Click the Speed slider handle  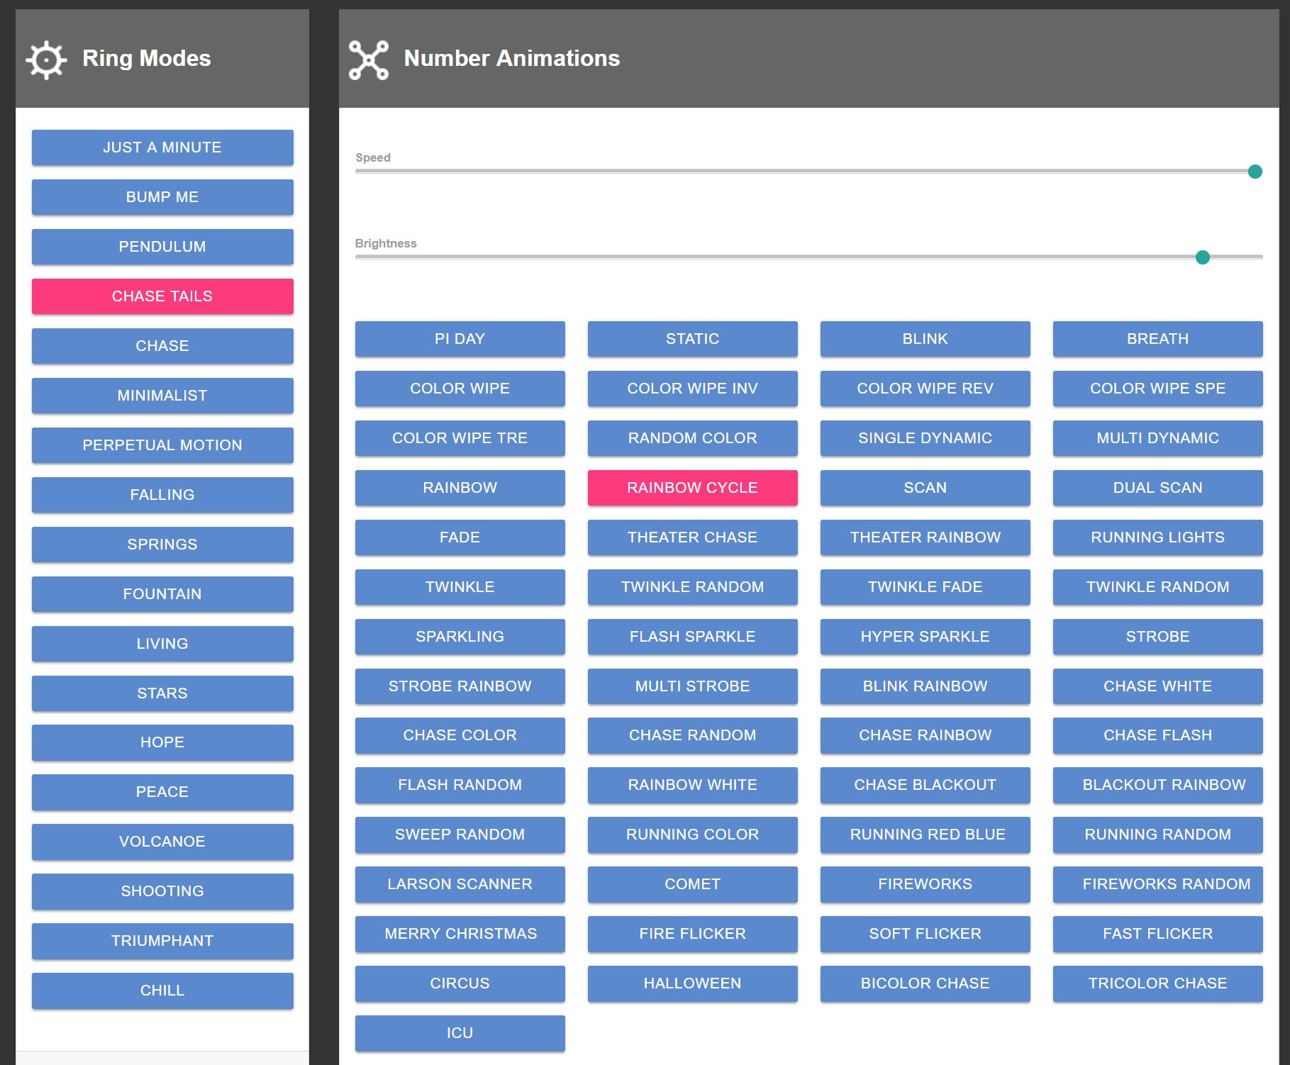click(1255, 172)
